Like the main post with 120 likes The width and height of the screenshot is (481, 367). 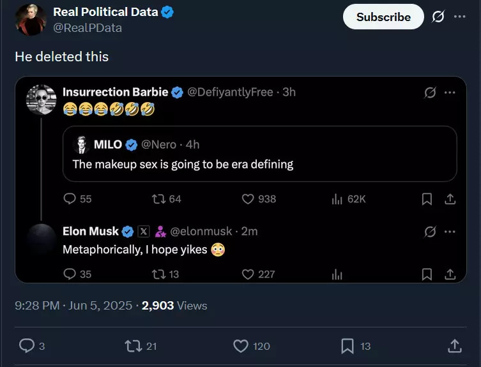pyautogui.click(x=241, y=346)
